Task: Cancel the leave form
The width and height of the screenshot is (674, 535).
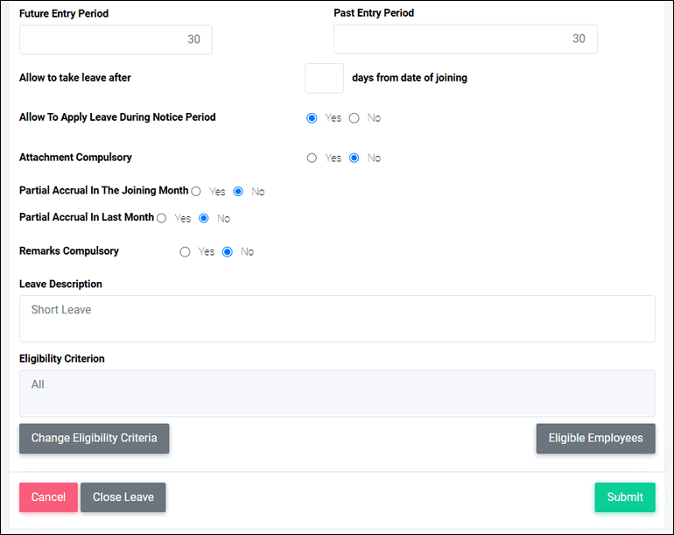Action: click(x=48, y=497)
